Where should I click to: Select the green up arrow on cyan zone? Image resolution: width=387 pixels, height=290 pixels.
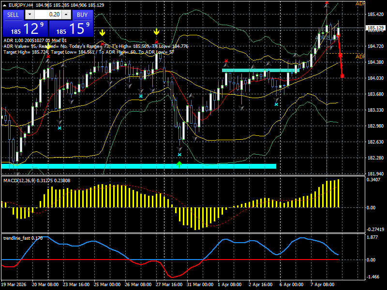tap(179, 164)
